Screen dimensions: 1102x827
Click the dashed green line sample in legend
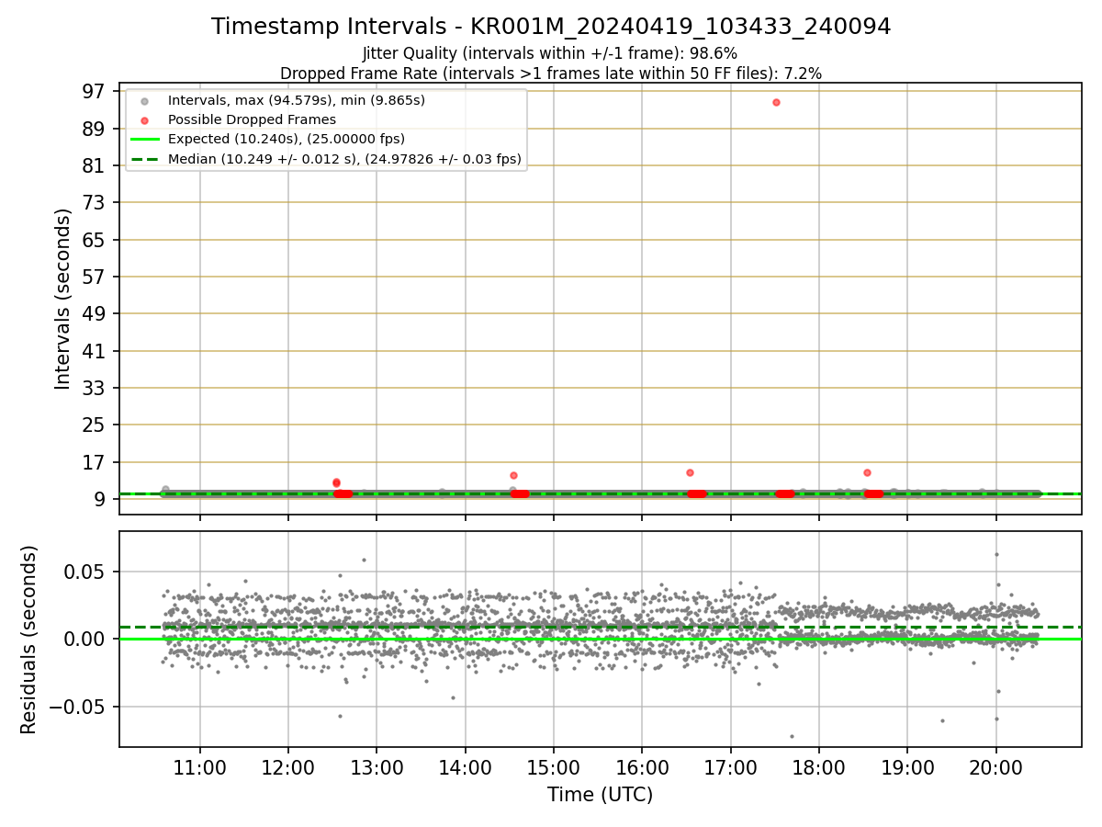tap(144, 160)
